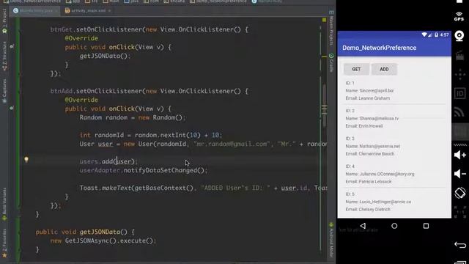Open the Gradle tool window

point(331,63)
